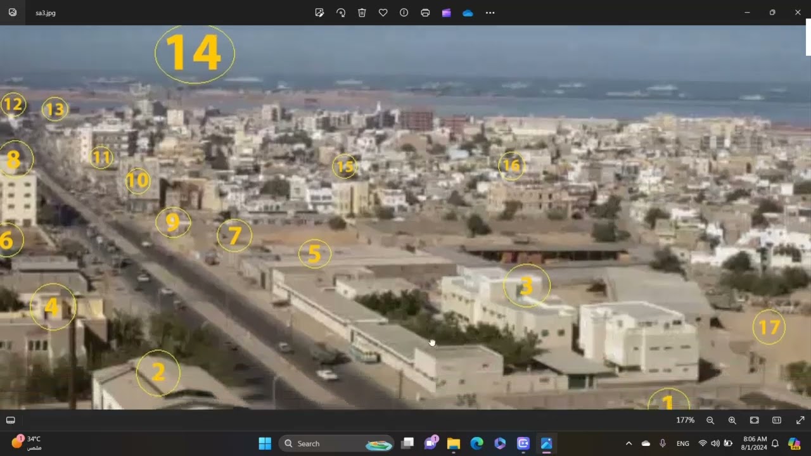Expand hidden system tray icons
This screenshot has height=456, width=811.
click(x=629, y=443)
